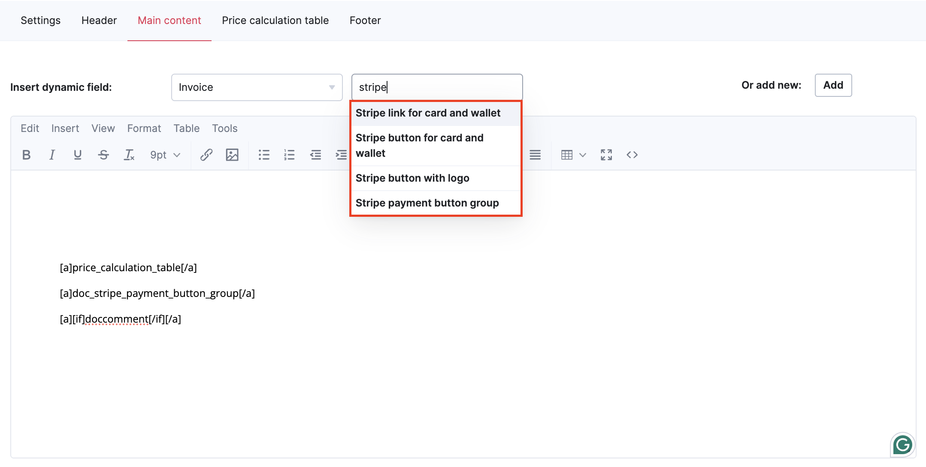This screenshot has width=926, height=467.
Task: Open the Footer tab
Action: click(x=365, y=21)
